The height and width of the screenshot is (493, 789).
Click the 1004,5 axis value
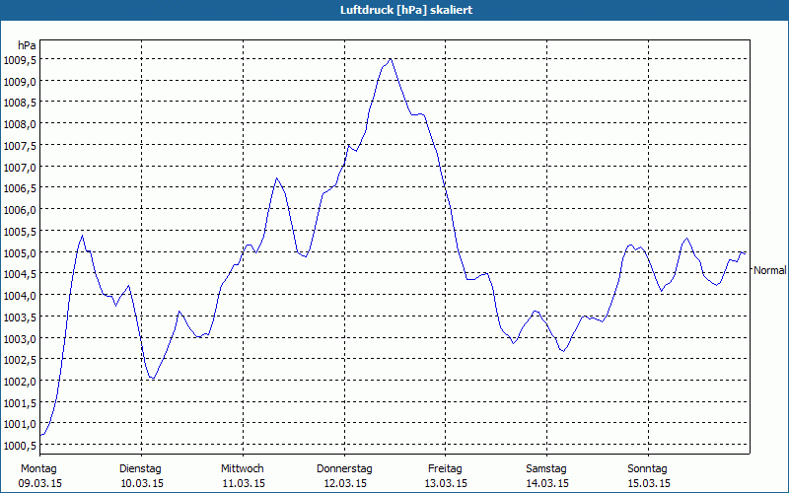[20, 274]
